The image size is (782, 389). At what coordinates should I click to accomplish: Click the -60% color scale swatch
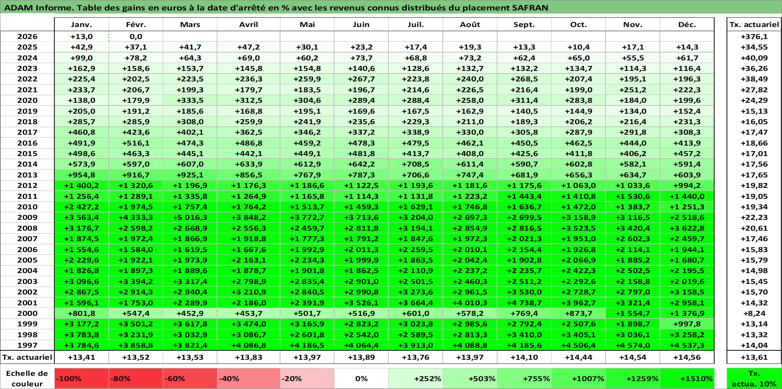190,378
